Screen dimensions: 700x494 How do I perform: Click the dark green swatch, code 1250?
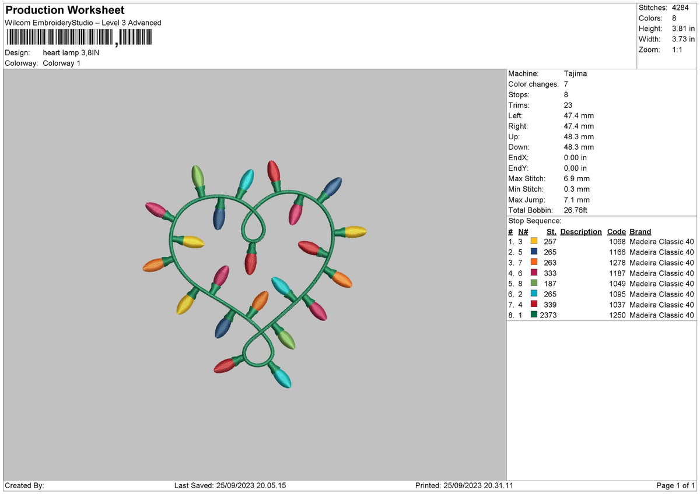(x=534, y=315)
